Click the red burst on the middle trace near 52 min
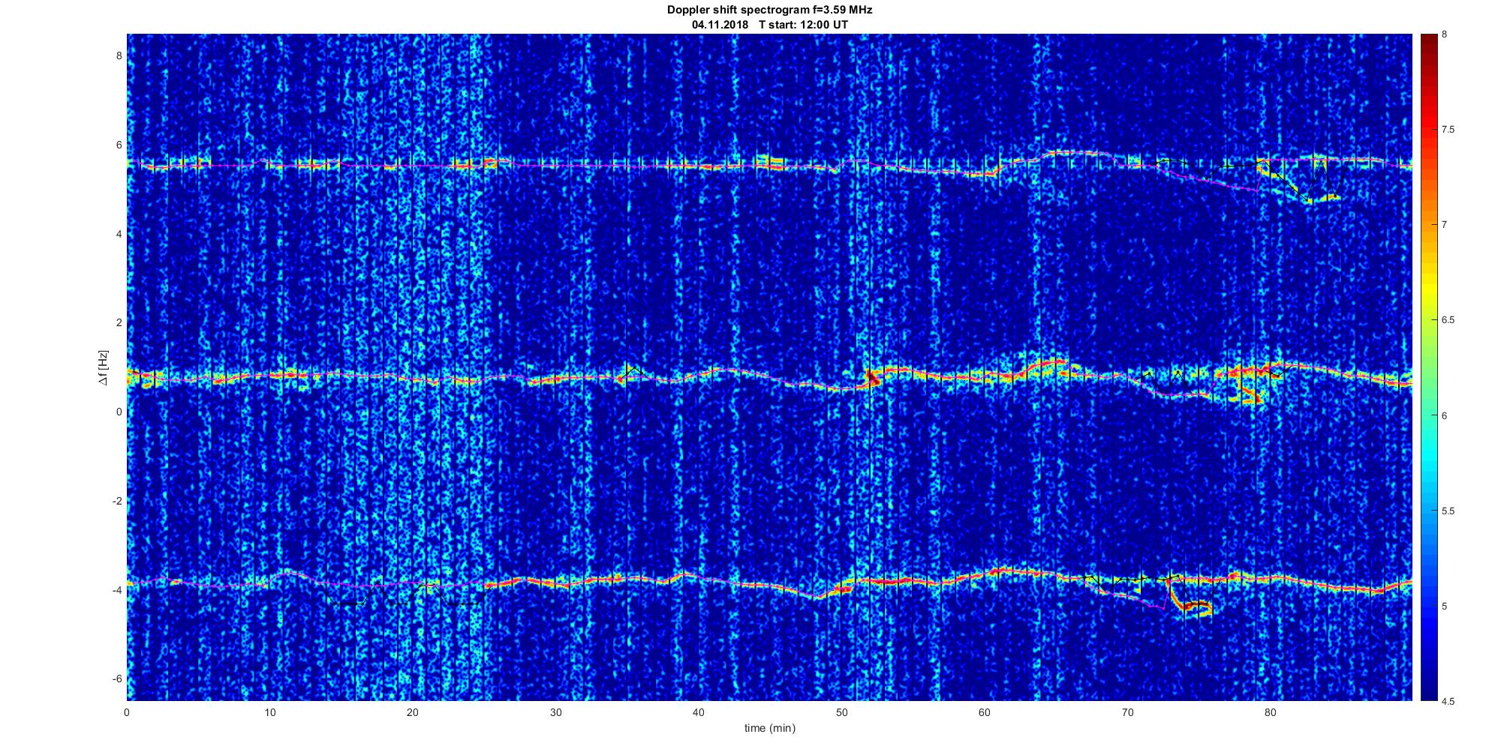Screen dimensions: 1501x752 click(872, 377)
